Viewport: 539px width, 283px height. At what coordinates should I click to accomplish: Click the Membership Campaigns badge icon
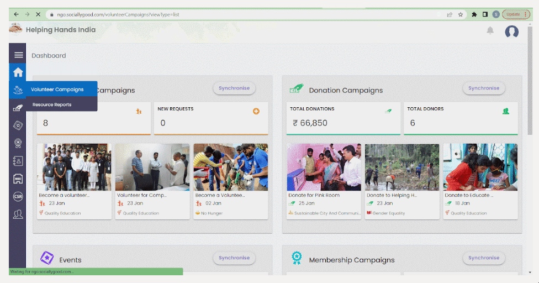tap(297, 258)
